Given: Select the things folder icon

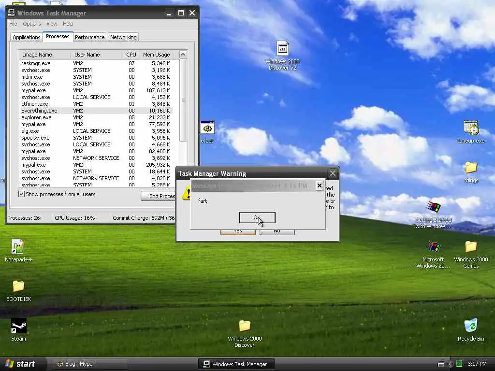Looking at the screenshot, I should point(471,168).
